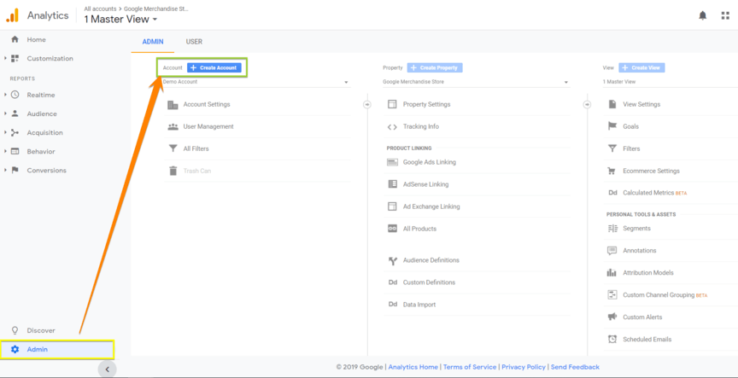The height and width of the screenshot is (378, 738).
Task: Expand the Behavior reports arrow
Action: 5,151
